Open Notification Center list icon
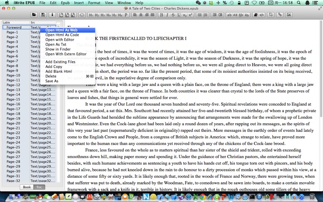This screenshot has height=202, width=323. click(315, 3)
